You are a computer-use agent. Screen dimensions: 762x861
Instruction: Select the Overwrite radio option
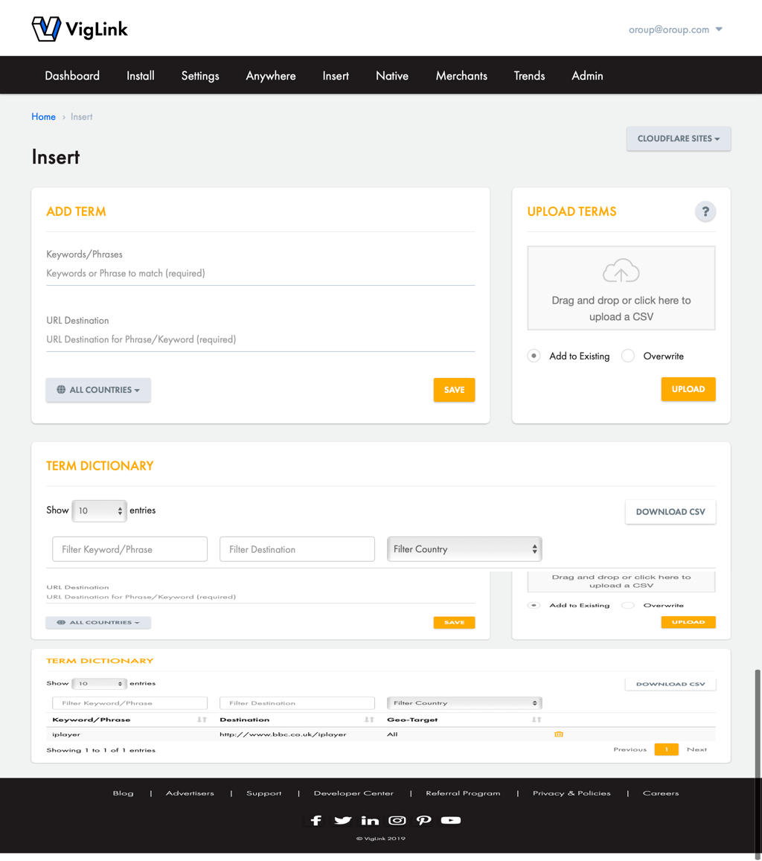click(x=628, y=356)
